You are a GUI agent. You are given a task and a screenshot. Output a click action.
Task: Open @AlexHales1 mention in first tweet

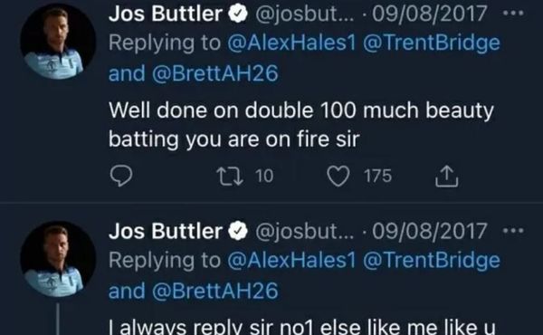pos(291,43)
